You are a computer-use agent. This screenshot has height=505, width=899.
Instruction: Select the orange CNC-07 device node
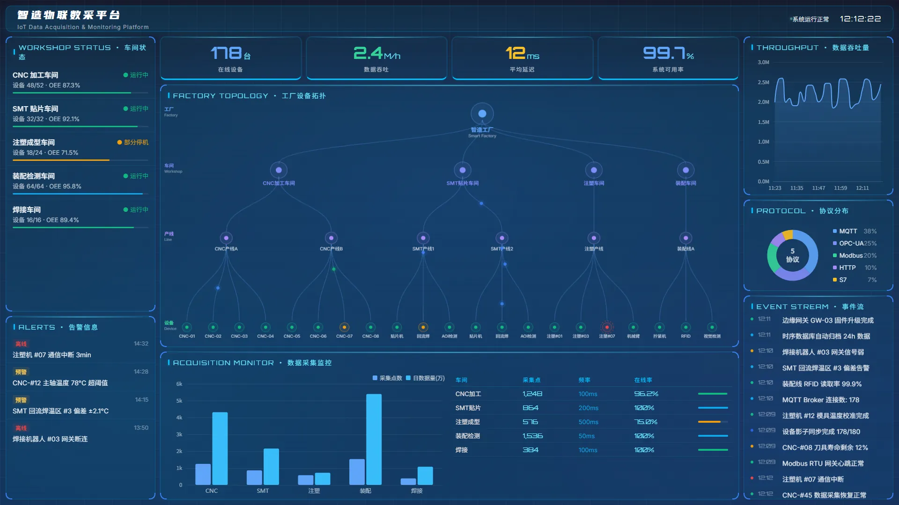pos(344,327)
